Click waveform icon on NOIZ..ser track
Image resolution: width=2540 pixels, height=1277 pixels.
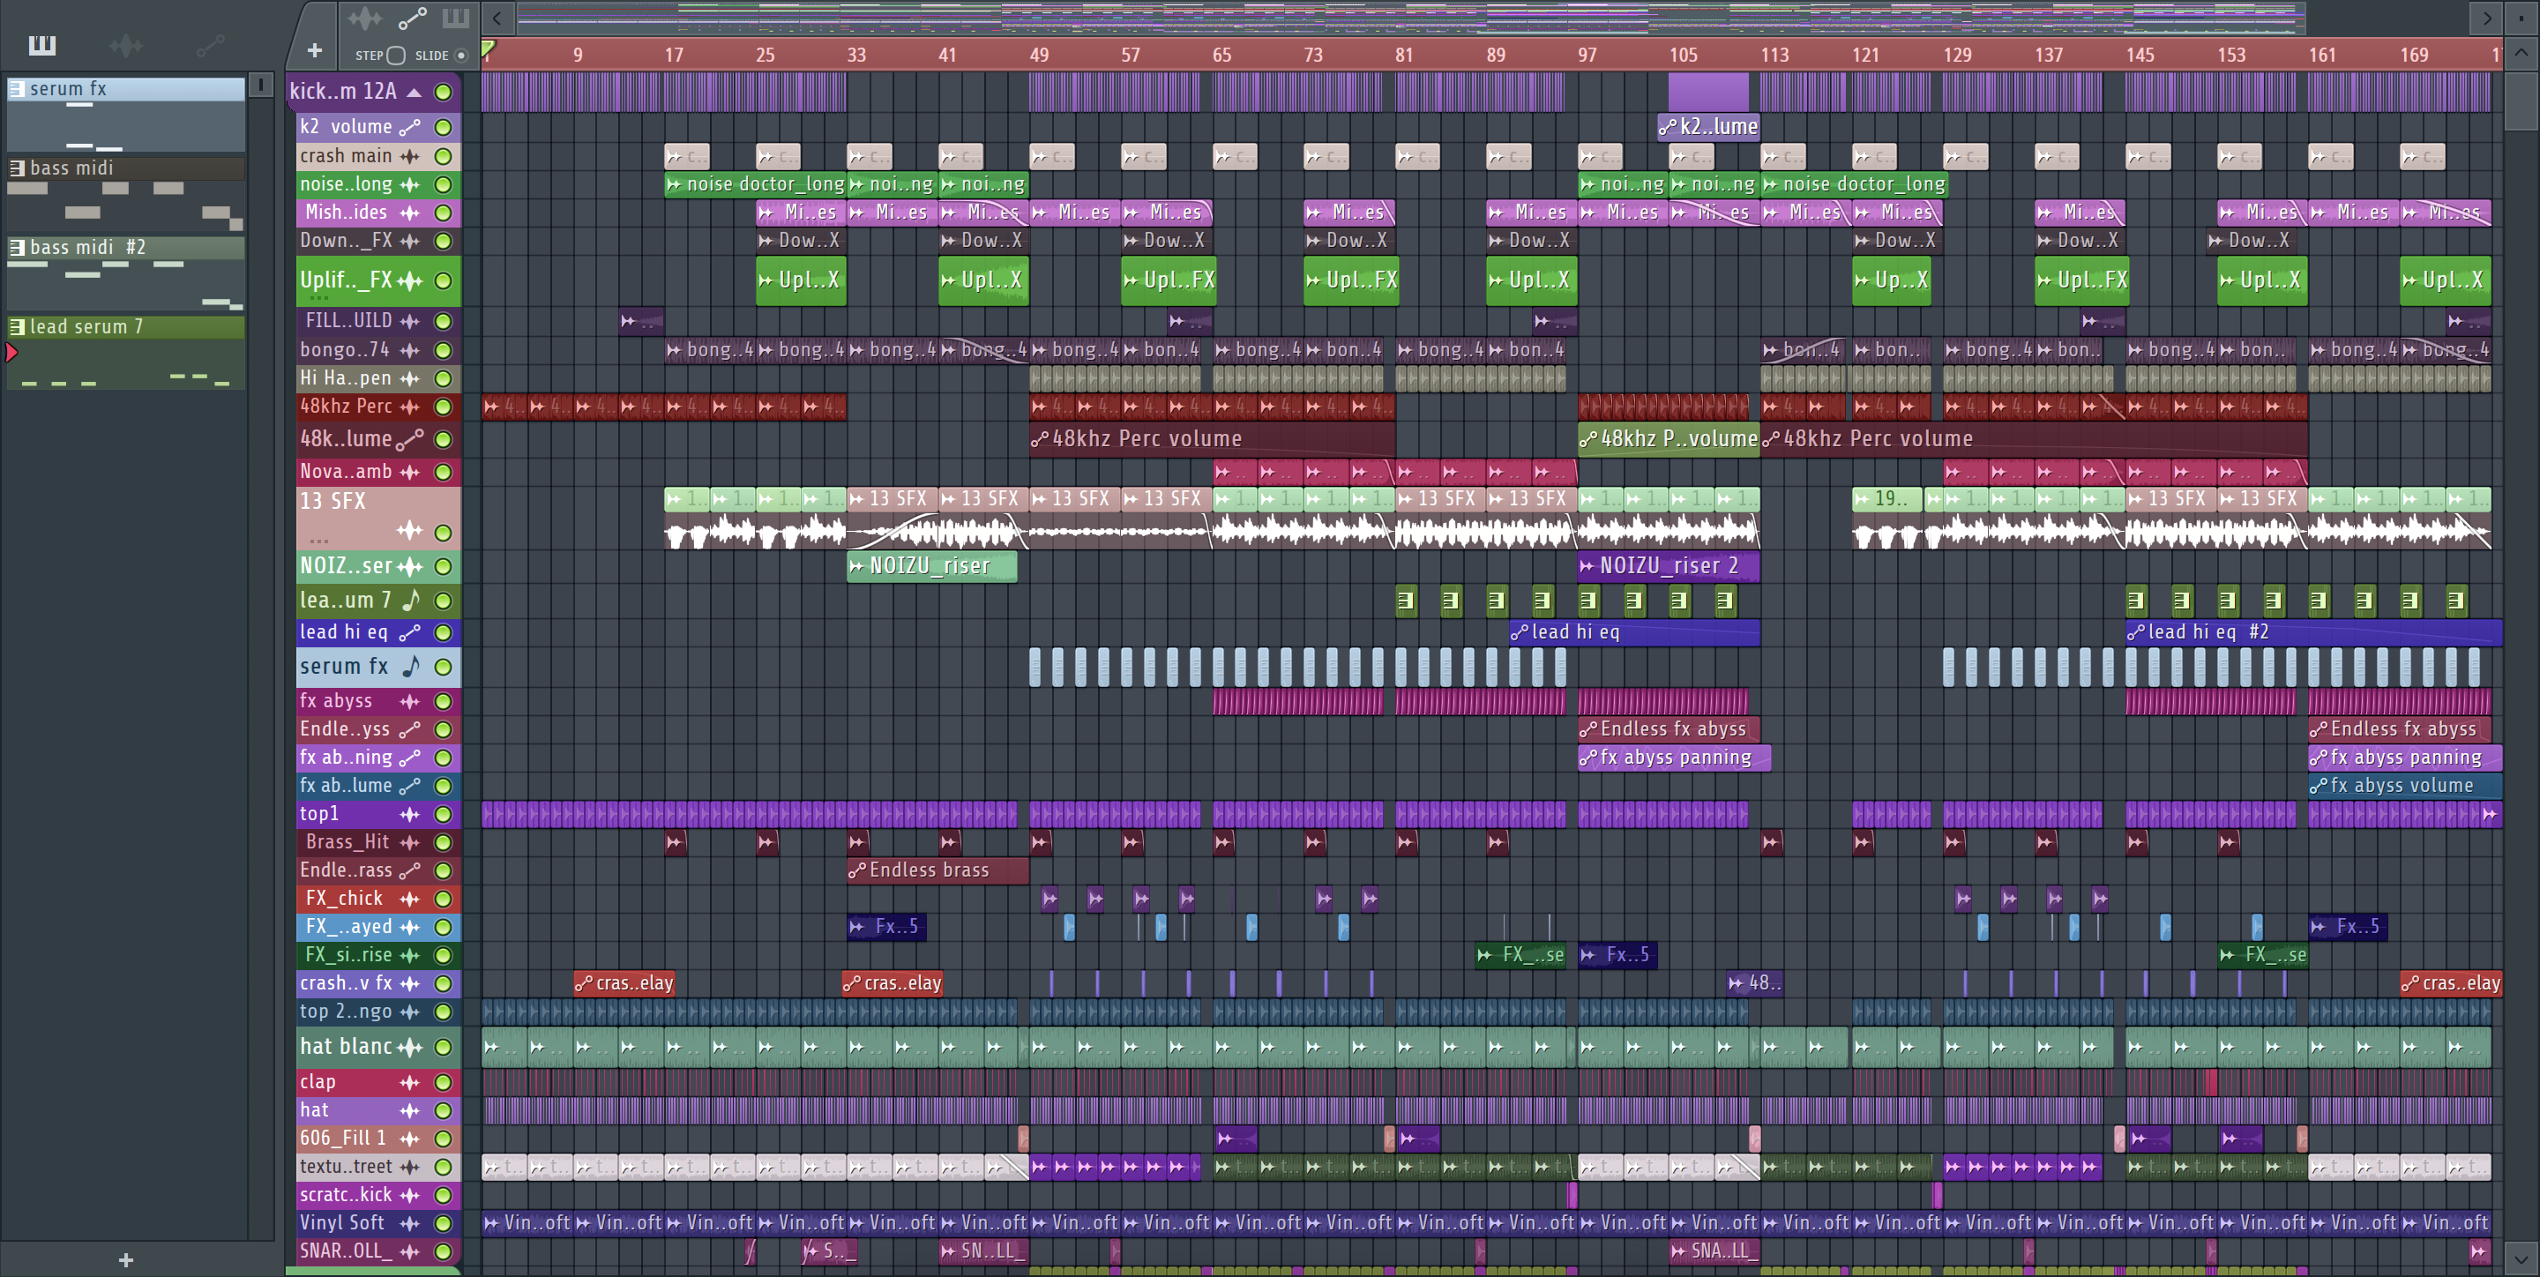tap(410, 567)
